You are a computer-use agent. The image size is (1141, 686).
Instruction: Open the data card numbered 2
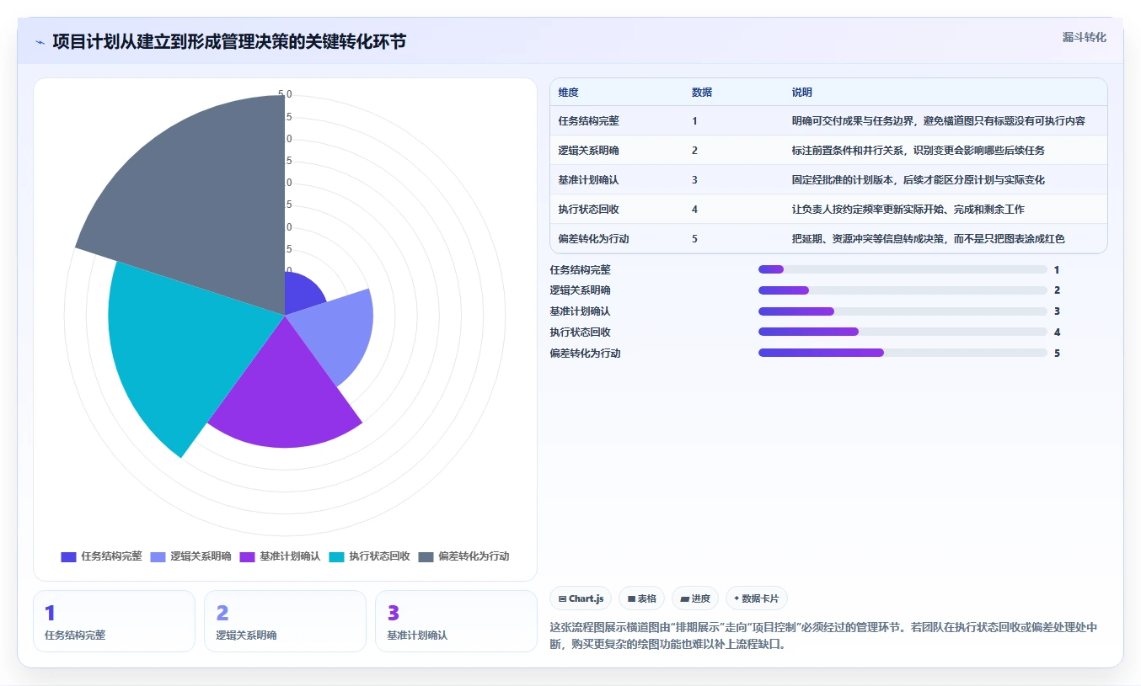pos(285,621)
